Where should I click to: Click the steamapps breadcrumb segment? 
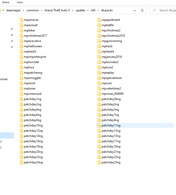[x=13, y=10]
